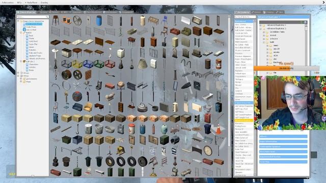Select the orange traffic cone prop
The width and height of the screenshot is (326, 183).
coord(219,129)
